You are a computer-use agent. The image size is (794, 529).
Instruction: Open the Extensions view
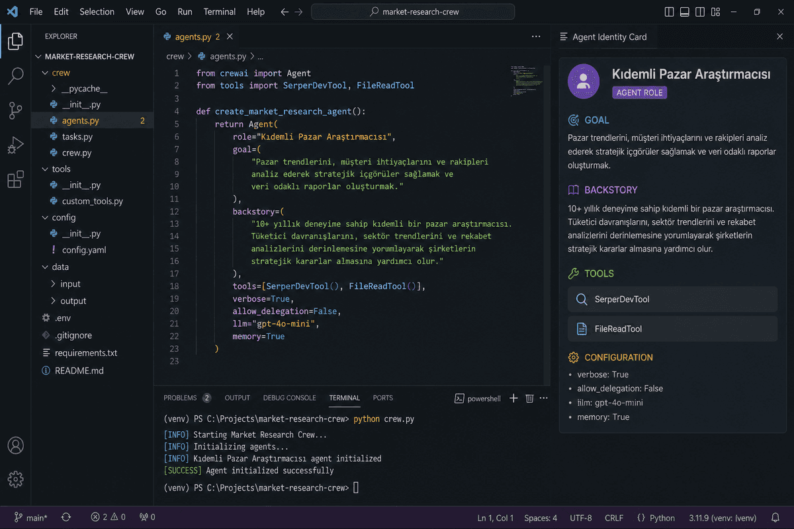[x=15, y=179]
